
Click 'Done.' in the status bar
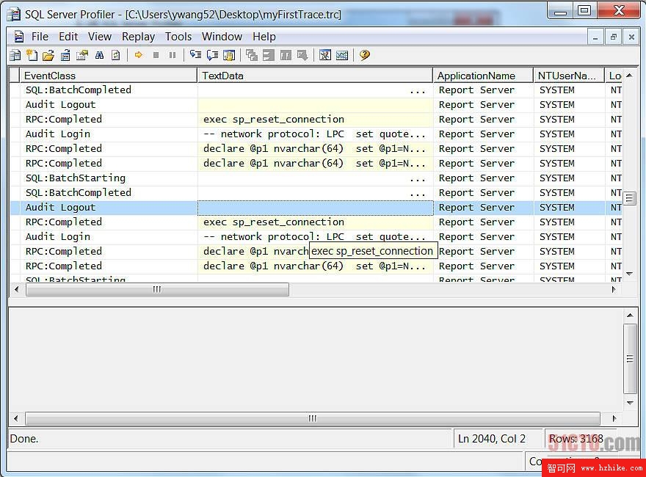24,439
